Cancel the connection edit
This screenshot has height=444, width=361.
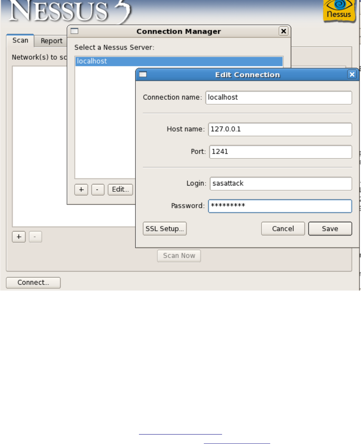[283, 229]
